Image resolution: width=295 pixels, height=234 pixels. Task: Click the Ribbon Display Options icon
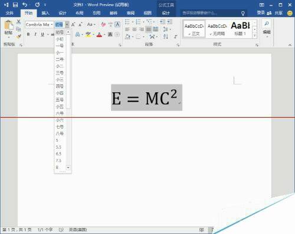point(262,5)
